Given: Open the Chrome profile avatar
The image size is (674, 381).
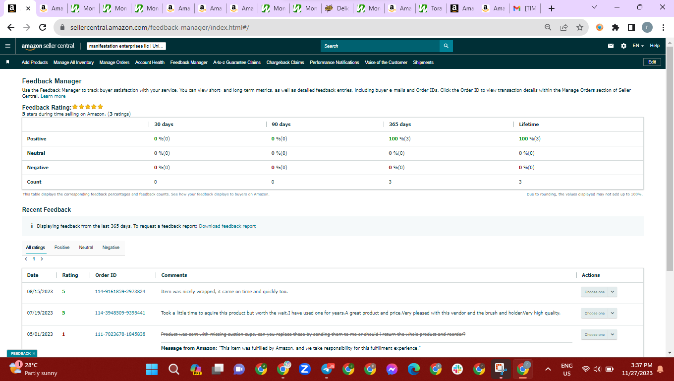Looking at the screenshot, I should point(647,27).
